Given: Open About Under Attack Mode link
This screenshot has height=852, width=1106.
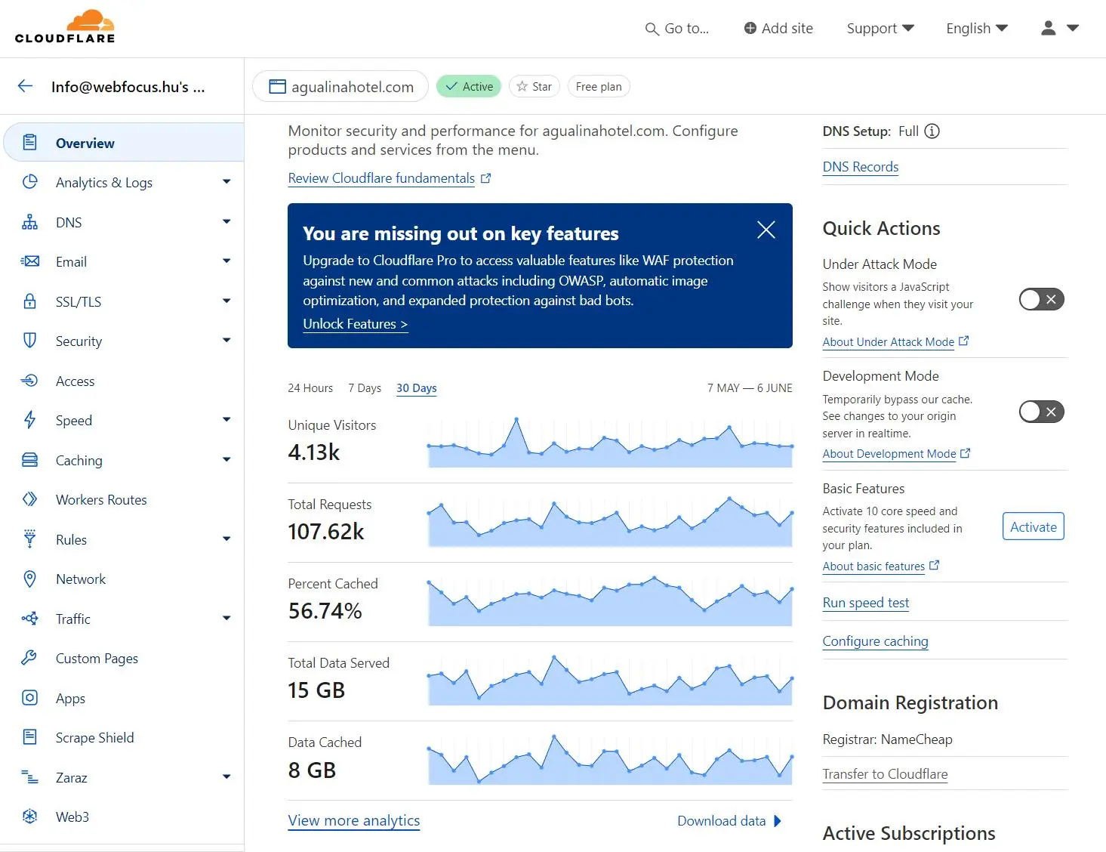Looking at the screenshot, I should (896, 342).
